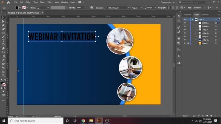221x124 pixels.
Task: Click the toolbar fill color box
Action: pos(2,83)
